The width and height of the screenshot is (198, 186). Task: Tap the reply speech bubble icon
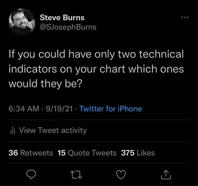tap(31, 175)
